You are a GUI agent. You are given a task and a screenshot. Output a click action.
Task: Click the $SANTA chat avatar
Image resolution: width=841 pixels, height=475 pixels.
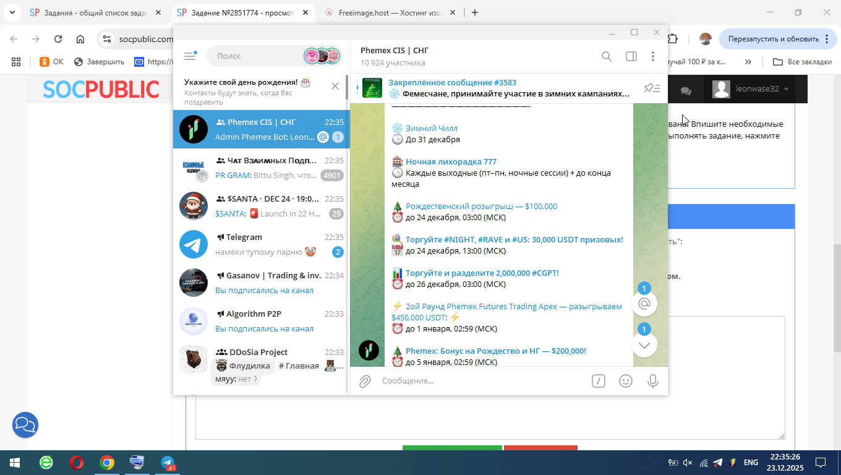(194, 206)
